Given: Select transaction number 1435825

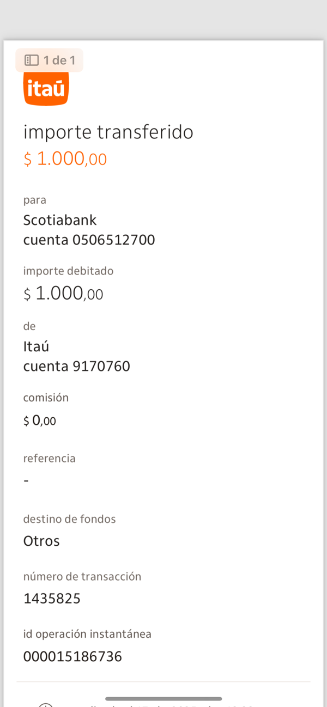Looking at the screenshot, I should coord(52,599).
